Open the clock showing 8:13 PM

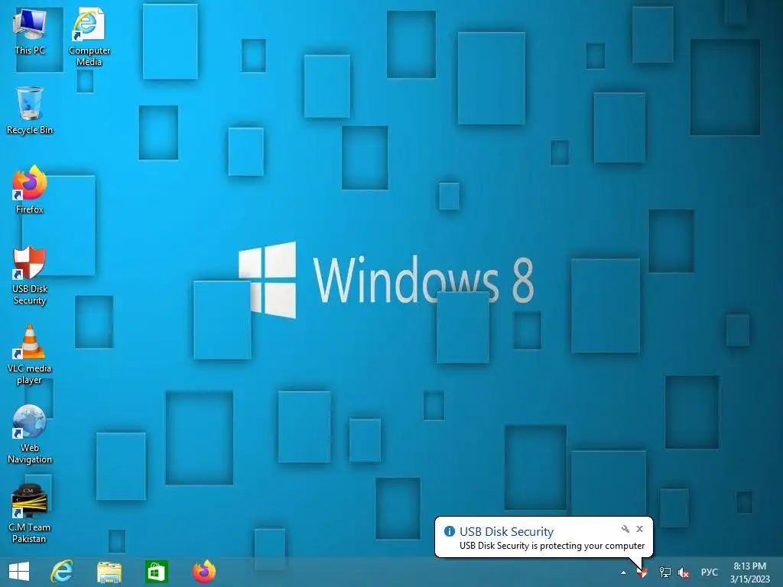(749, 566)
